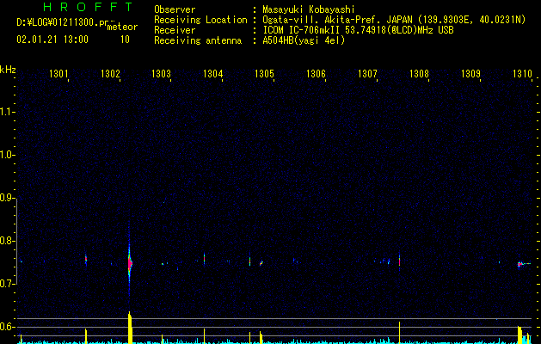This screenshot has height=344, width=541.
Task: Click the tallest yellow power bar after 1302
Action: 130,328
